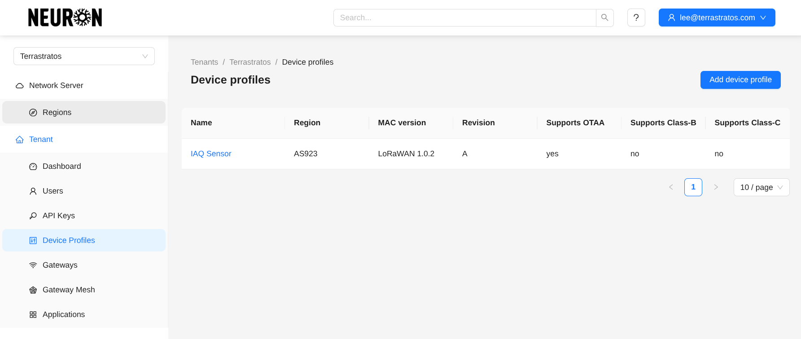Open the IAQ Sensor device profile link
This screenshot has width=801, height=339.
coord(211,154)
